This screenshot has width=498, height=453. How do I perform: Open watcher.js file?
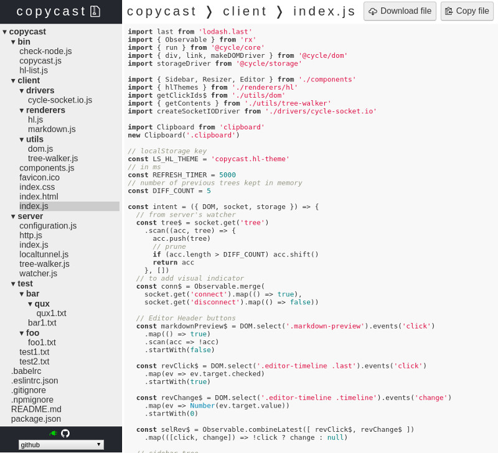point(38,274)
